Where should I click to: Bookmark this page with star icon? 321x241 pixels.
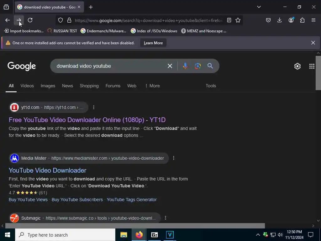[x=238, y=20]
